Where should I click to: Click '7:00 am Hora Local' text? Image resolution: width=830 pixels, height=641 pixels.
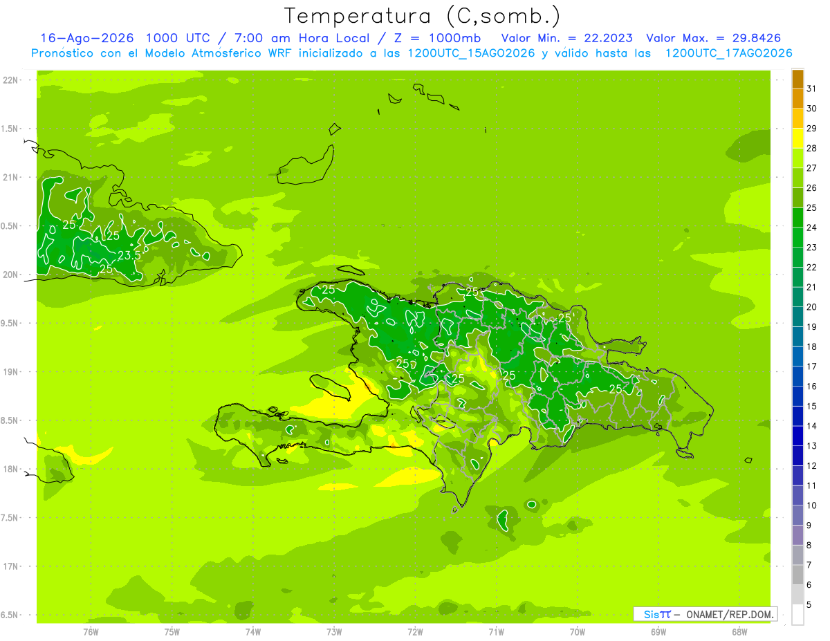coord(296,38)
